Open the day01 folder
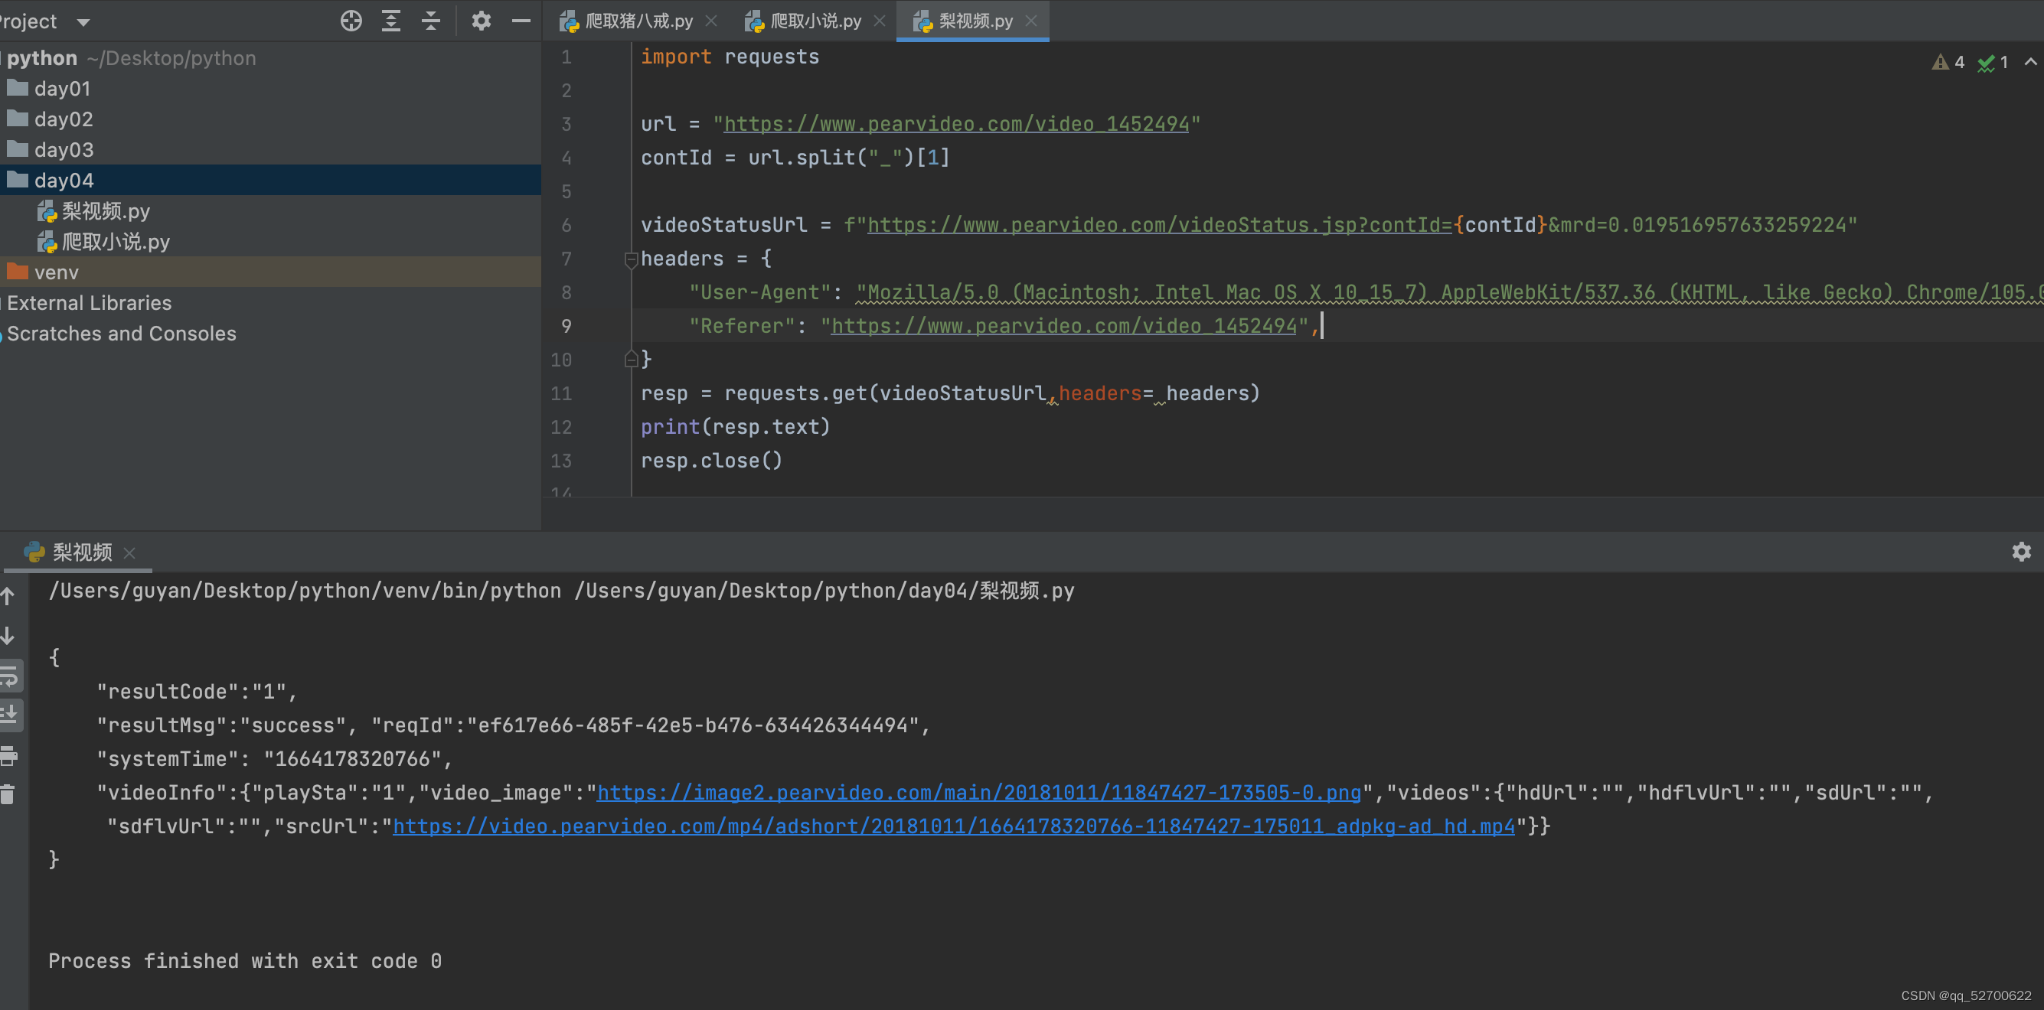This screenshot has width=2044, height=1010. click(x=269, y=88)
